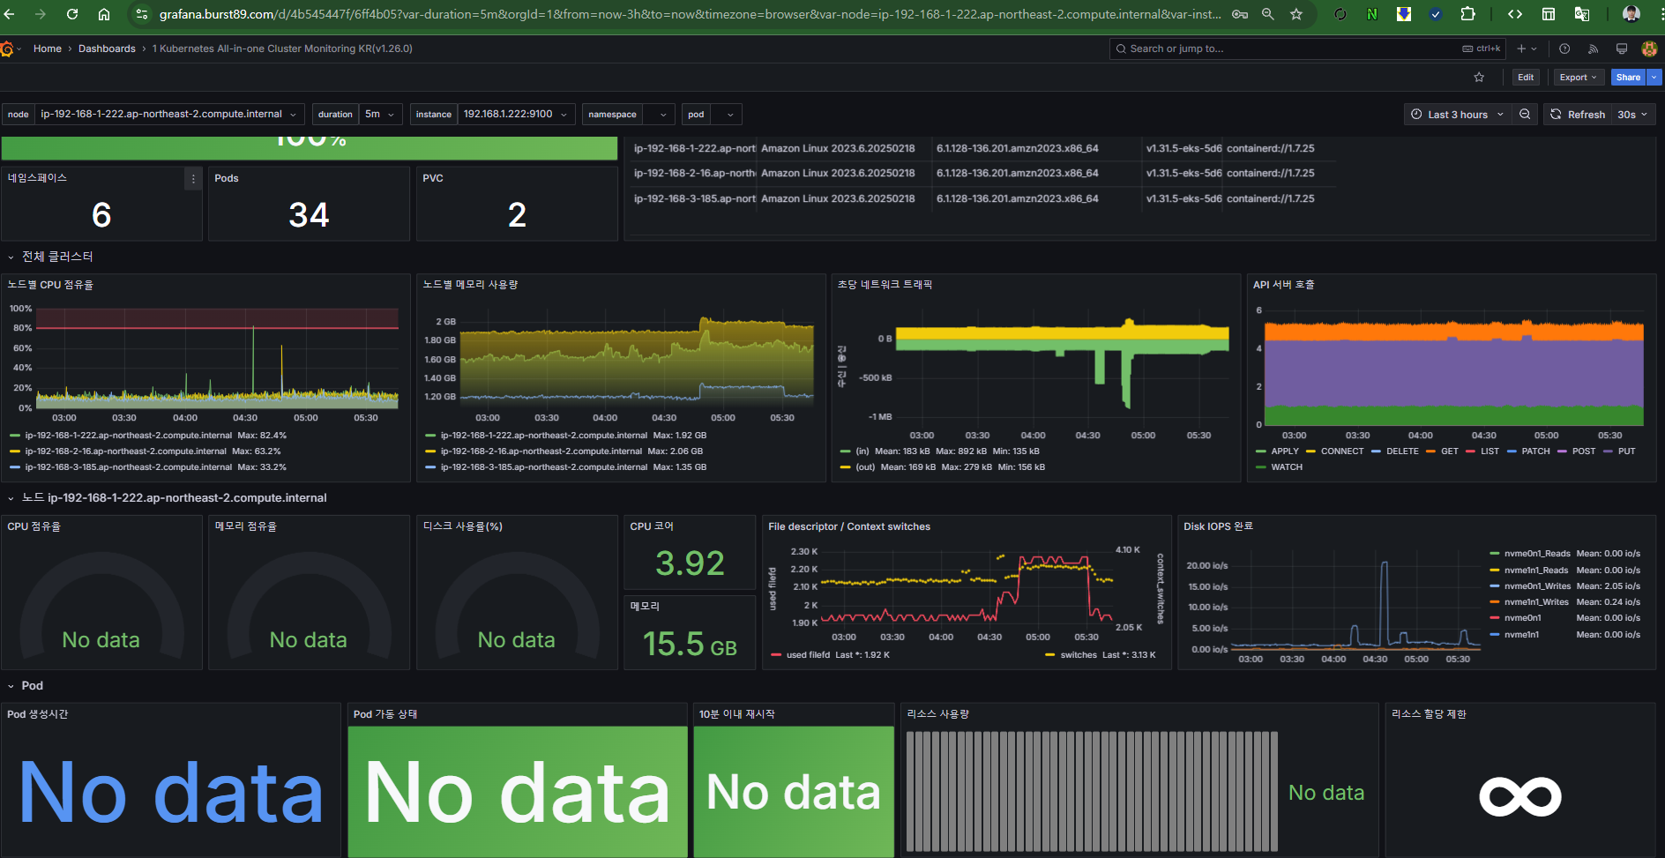Focus the Search or jump to field
The width and height of the screenshot is (1665, 858).
(x=1307, y=48)
